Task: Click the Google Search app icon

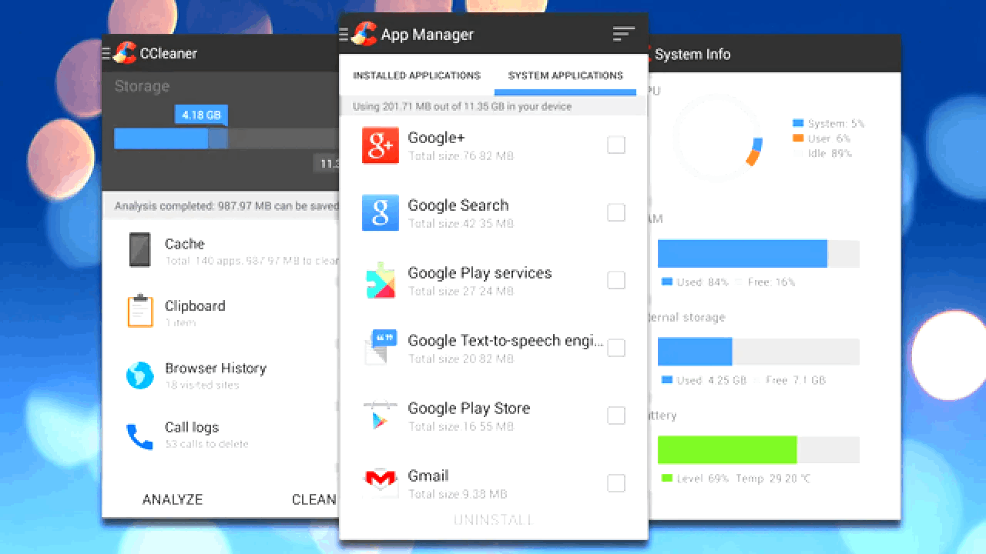Action: click(381, 213)
